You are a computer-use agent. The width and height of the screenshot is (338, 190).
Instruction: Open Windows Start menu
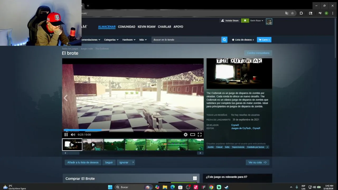click(x=110, y=187)
